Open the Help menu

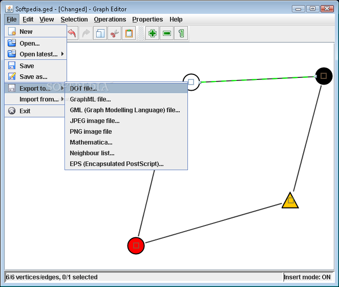(176, 19)
